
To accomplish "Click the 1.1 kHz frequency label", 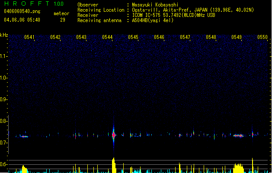I will (x=3, y=56).
